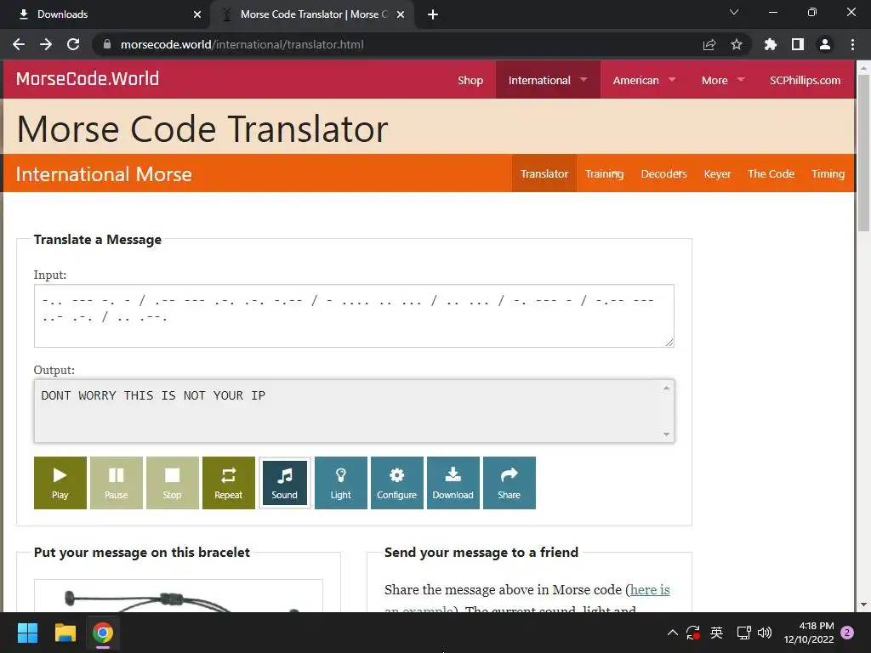Go back to the previous page
The width and height of the screenshot is (871, 653).
[x=19, y=44]
